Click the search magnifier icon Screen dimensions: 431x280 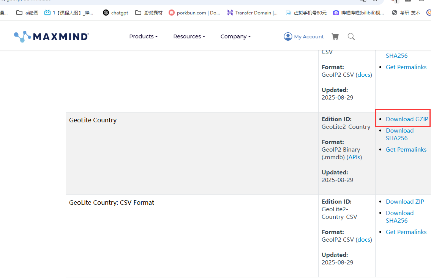click(351, 36)
